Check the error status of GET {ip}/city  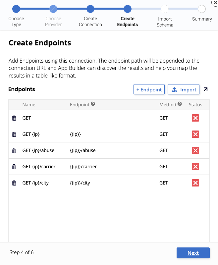(x=195, y=183)
